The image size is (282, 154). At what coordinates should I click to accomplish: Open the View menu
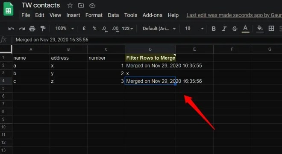pyautogui.click(x=55, y=15)
